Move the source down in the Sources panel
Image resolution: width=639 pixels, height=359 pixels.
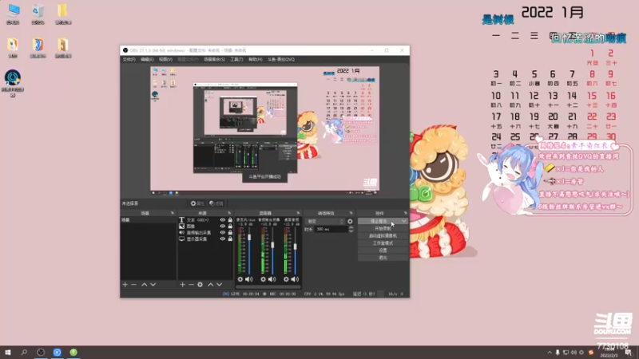point(219,285)
